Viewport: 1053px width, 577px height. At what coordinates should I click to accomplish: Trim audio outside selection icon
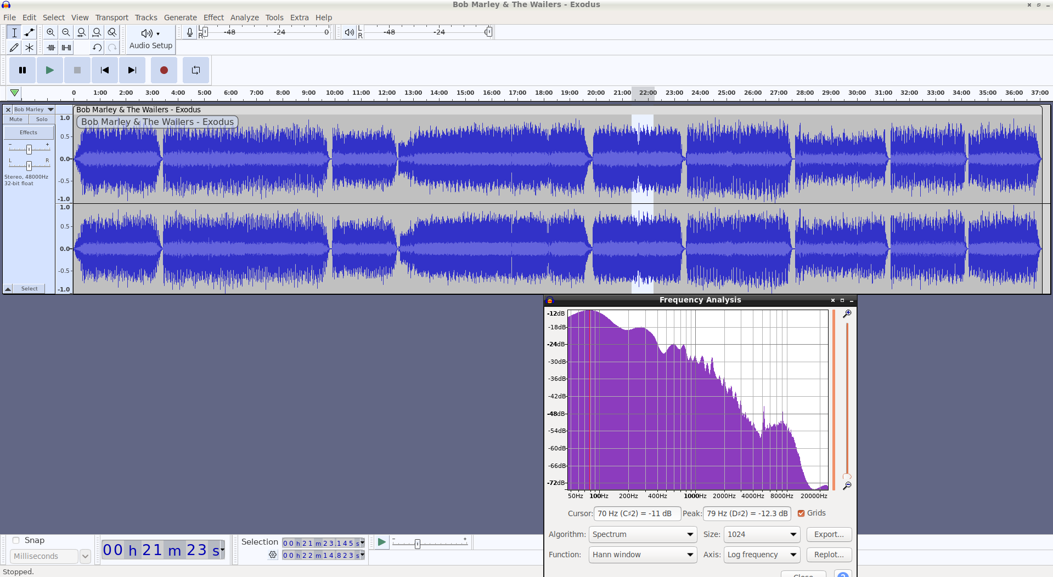(50, 48)
